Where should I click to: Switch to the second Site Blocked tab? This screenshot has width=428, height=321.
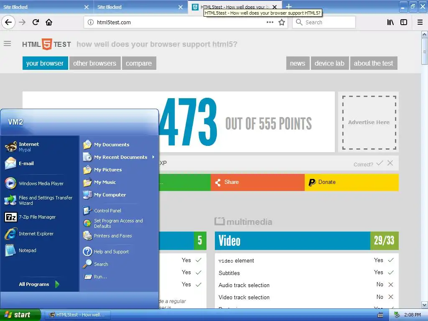point(140,7)
